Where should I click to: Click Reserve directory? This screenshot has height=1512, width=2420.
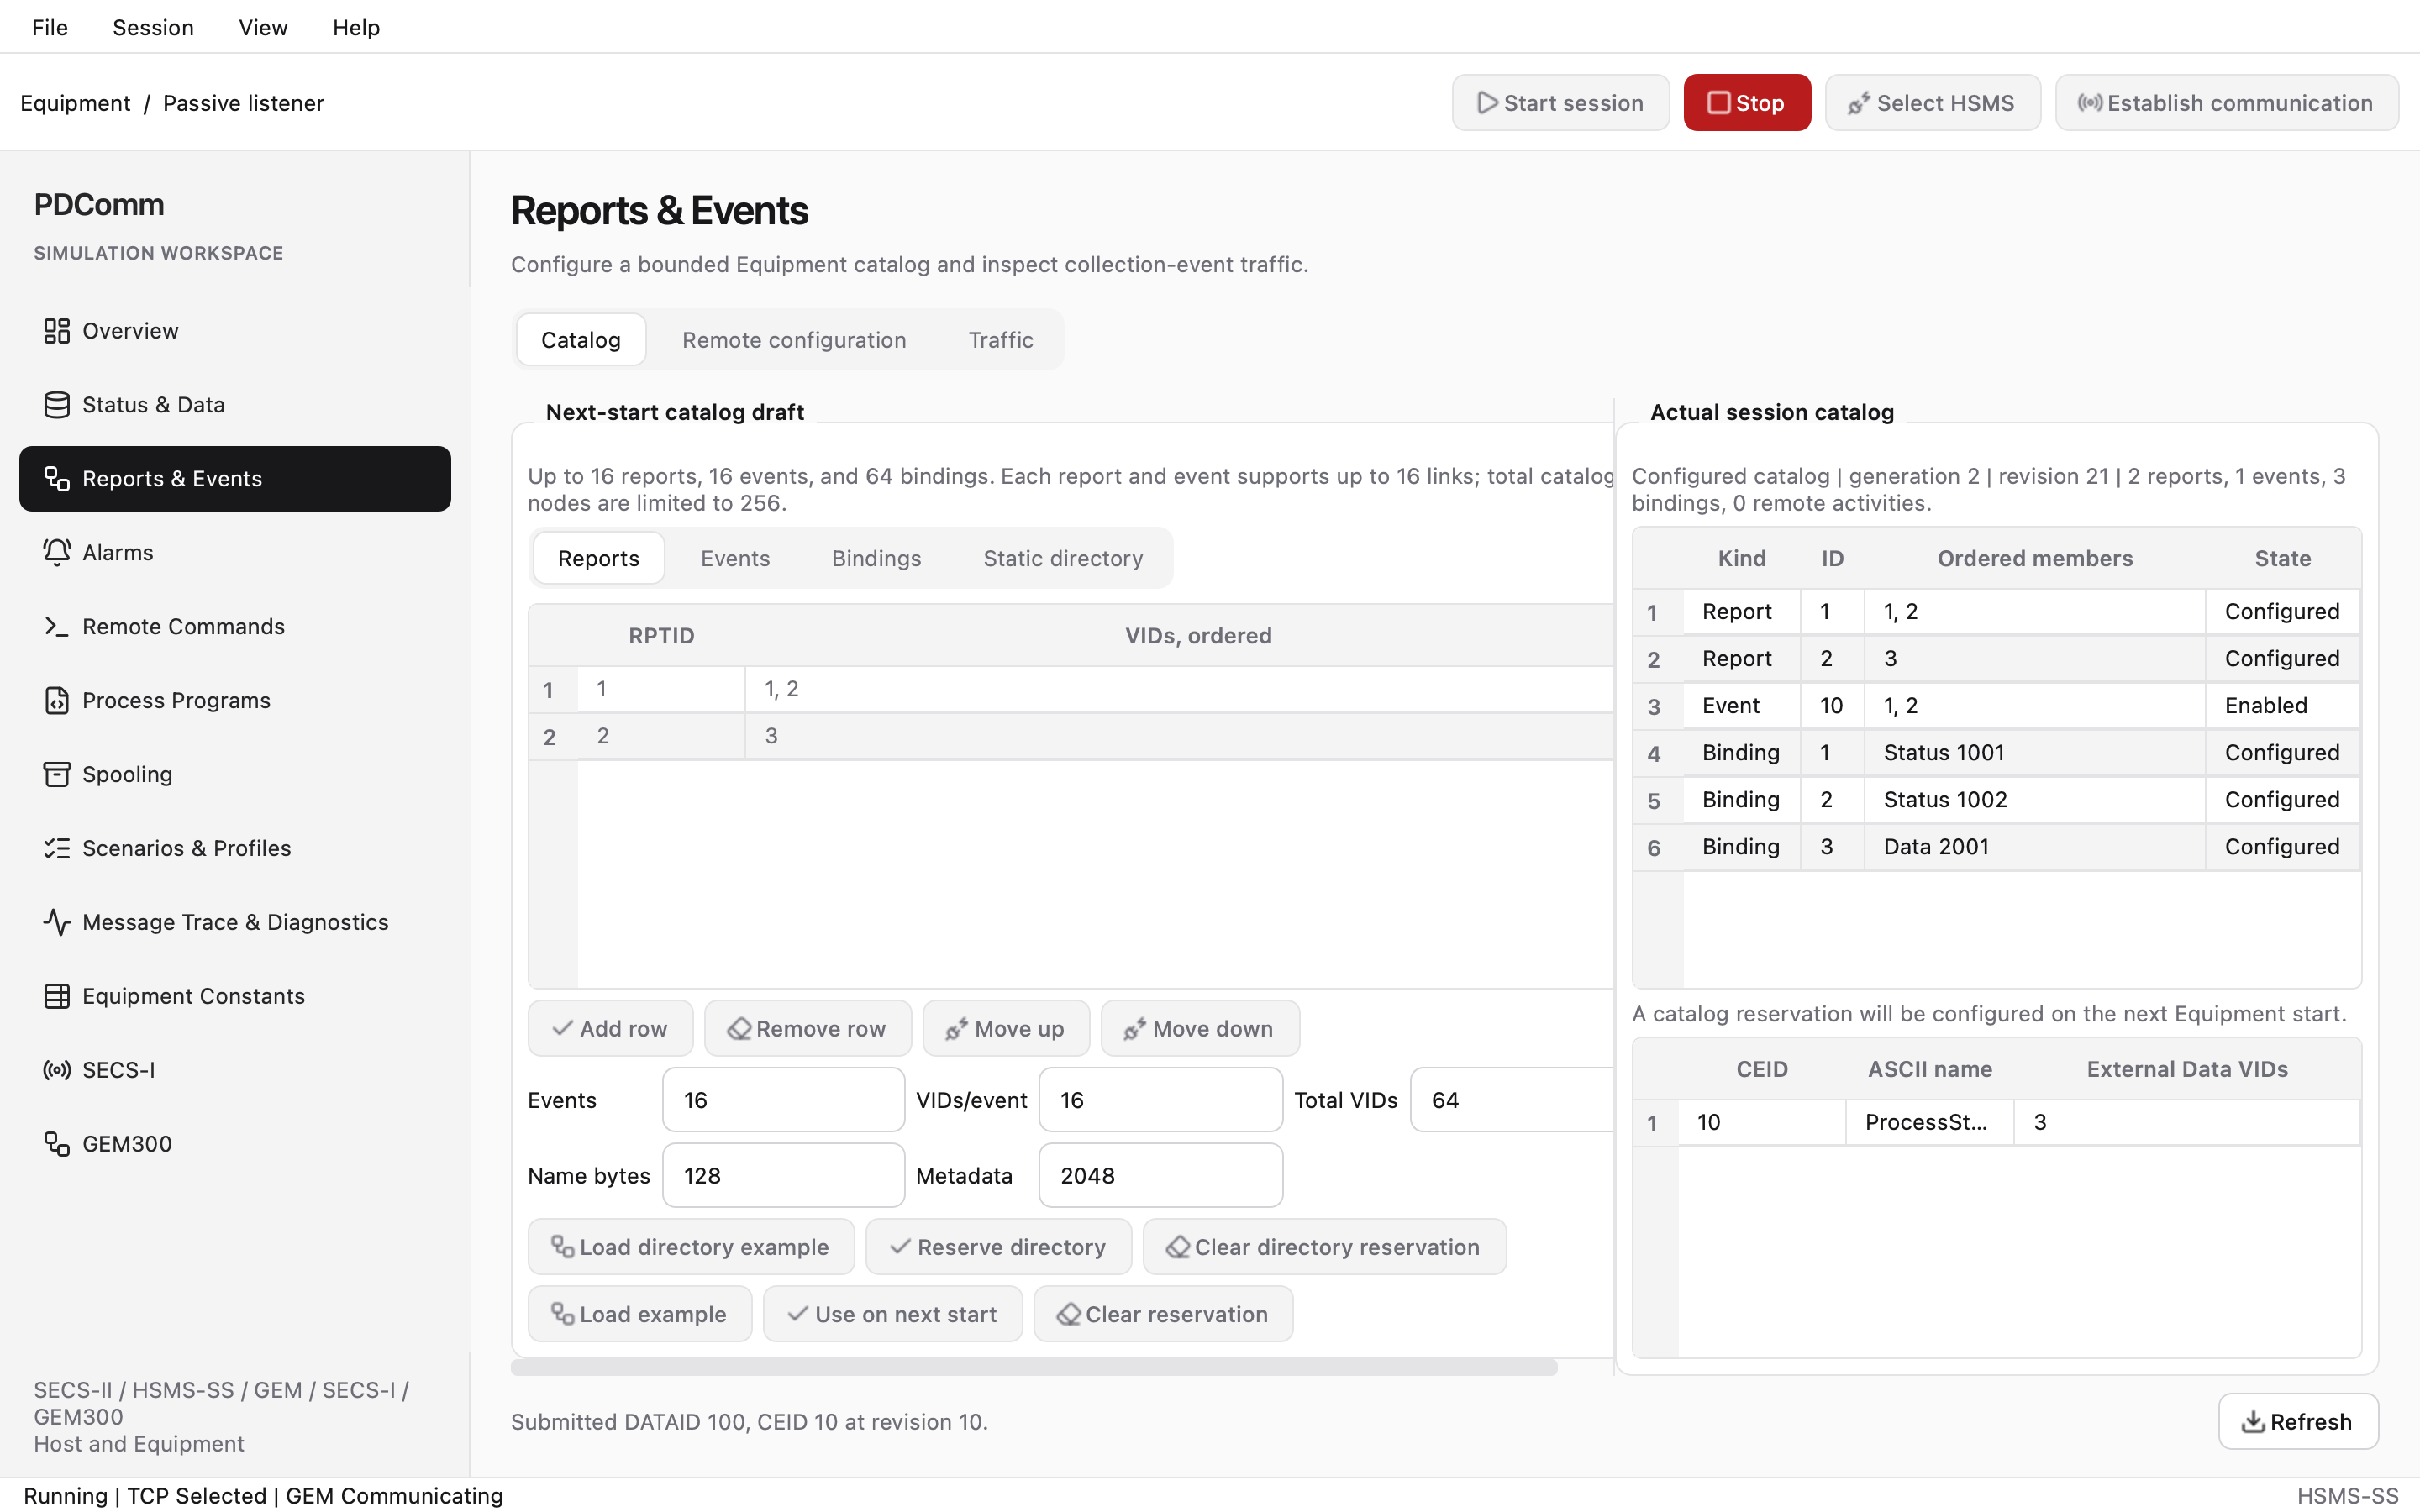[999, 1247]
